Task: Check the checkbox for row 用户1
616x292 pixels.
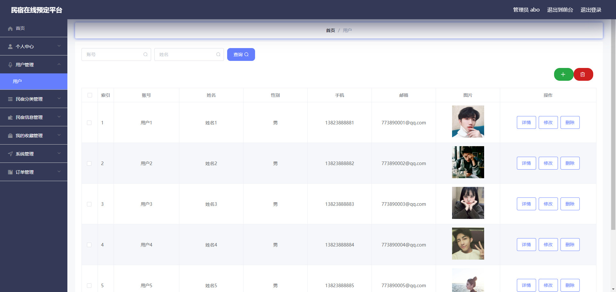Action: pyautogui.click(x=89, y=123)
